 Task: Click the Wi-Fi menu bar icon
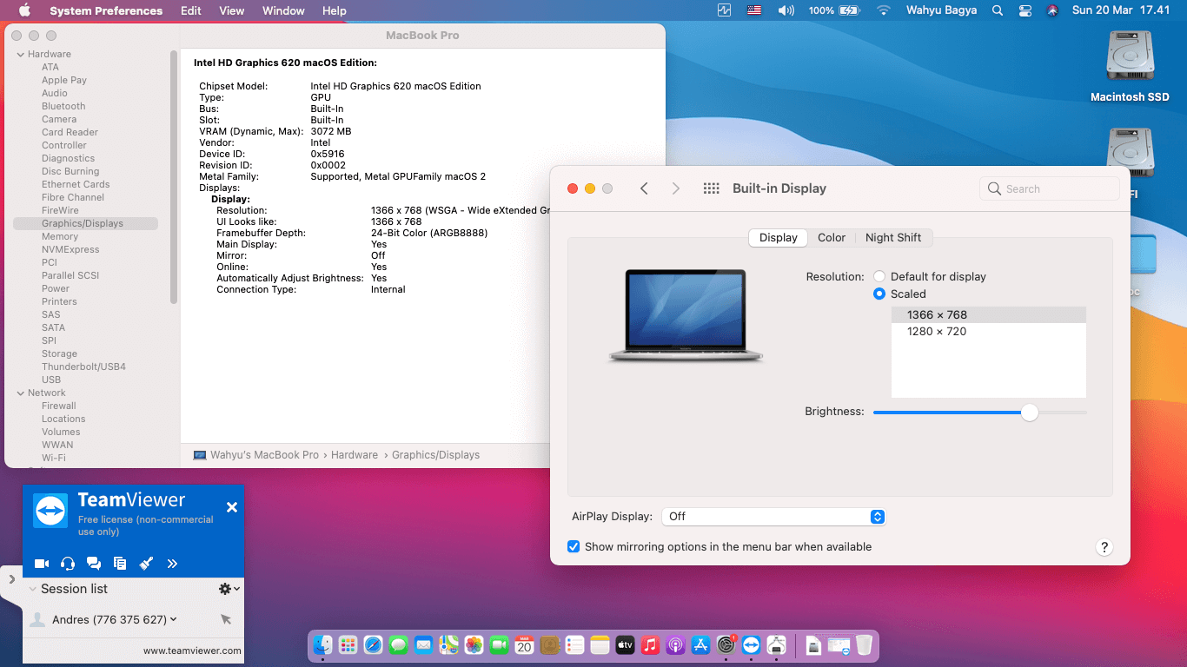point(884,10)
